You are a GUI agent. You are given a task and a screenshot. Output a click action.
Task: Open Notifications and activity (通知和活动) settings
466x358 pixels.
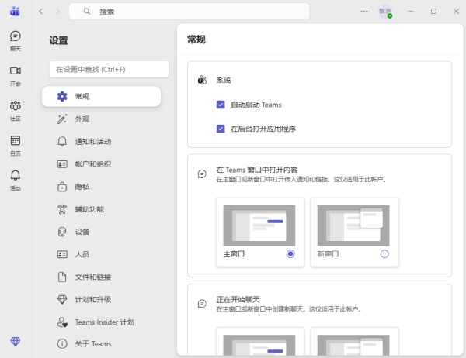click(x=101, y=142)
